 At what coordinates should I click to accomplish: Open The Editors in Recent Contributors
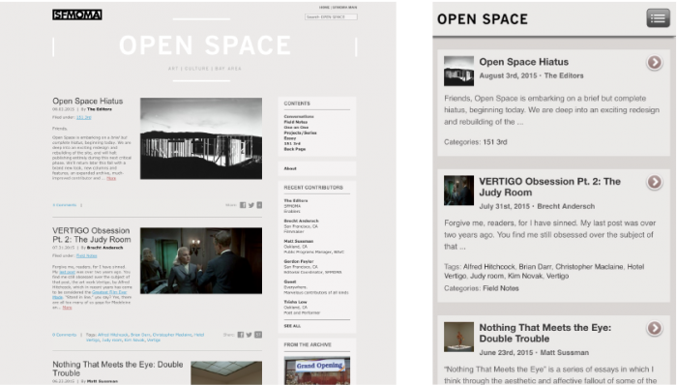296,200
